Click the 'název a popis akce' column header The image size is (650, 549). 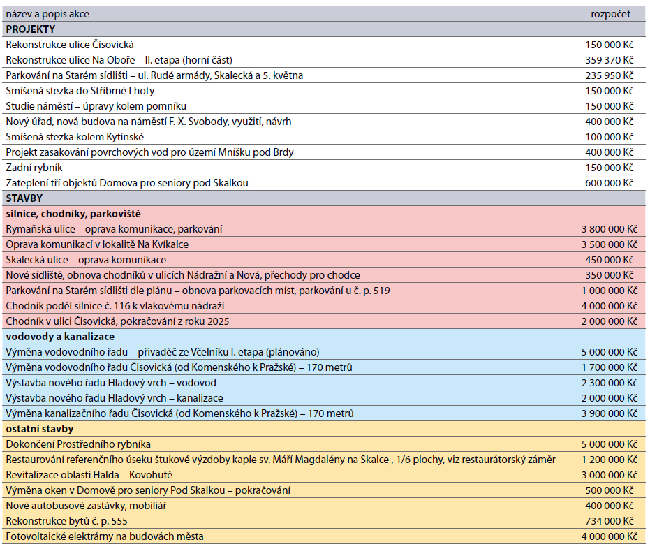click(47, 14)
